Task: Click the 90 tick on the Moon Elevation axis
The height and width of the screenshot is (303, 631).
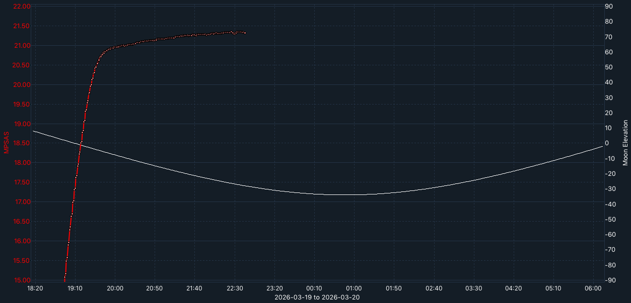Action: click(x=609, y=7)
